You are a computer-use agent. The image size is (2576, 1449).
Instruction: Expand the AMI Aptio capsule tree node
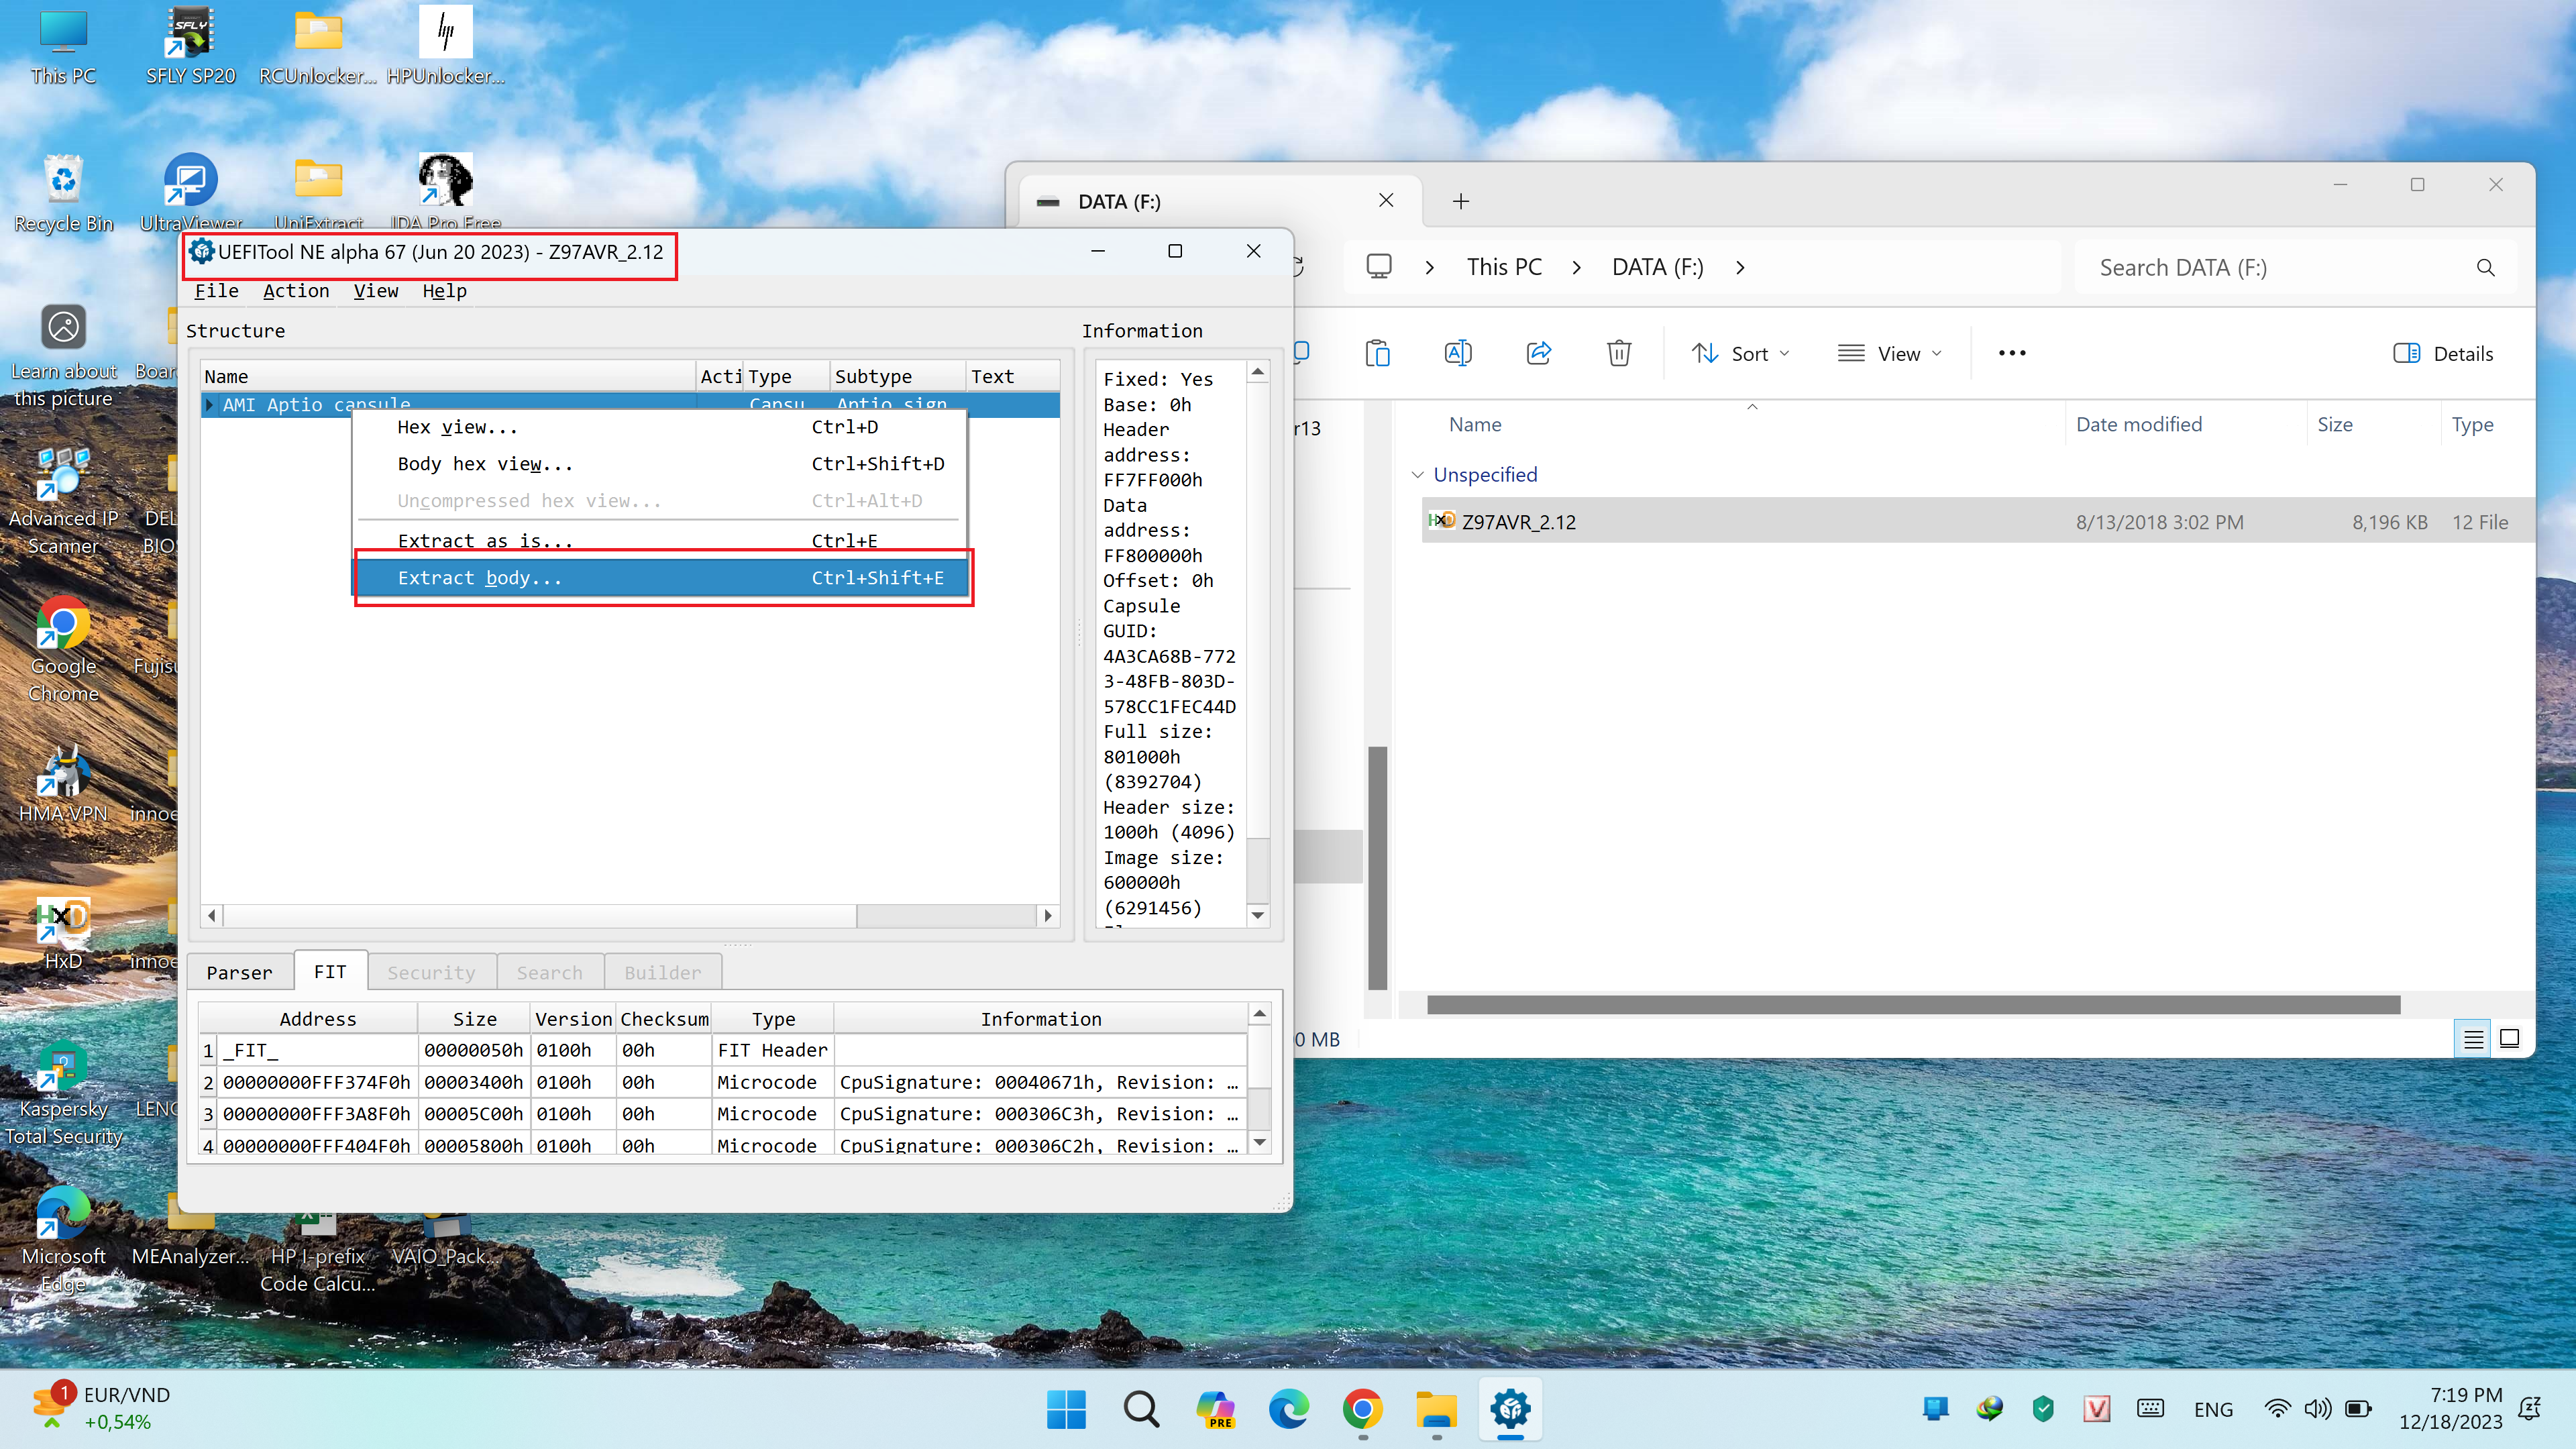click(x=209, y=404)
